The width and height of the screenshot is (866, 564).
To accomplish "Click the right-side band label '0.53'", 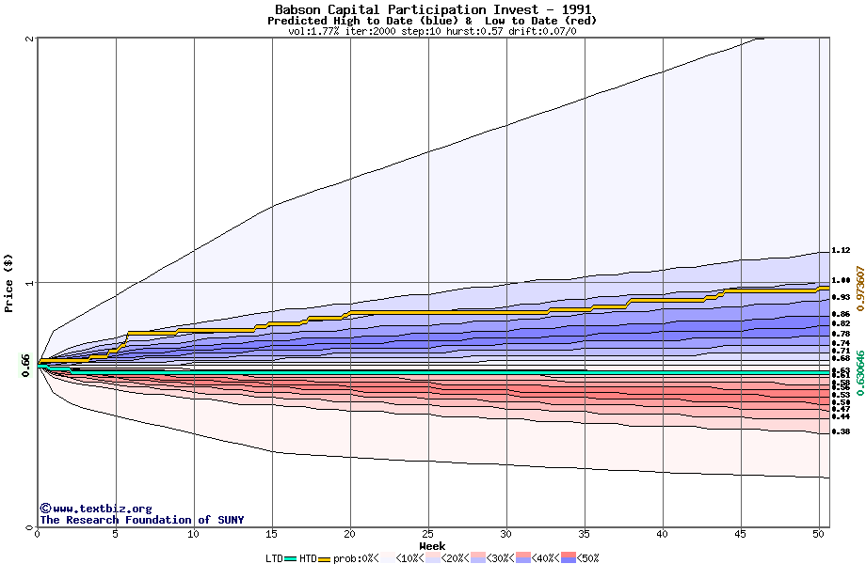I will (841, 396).
